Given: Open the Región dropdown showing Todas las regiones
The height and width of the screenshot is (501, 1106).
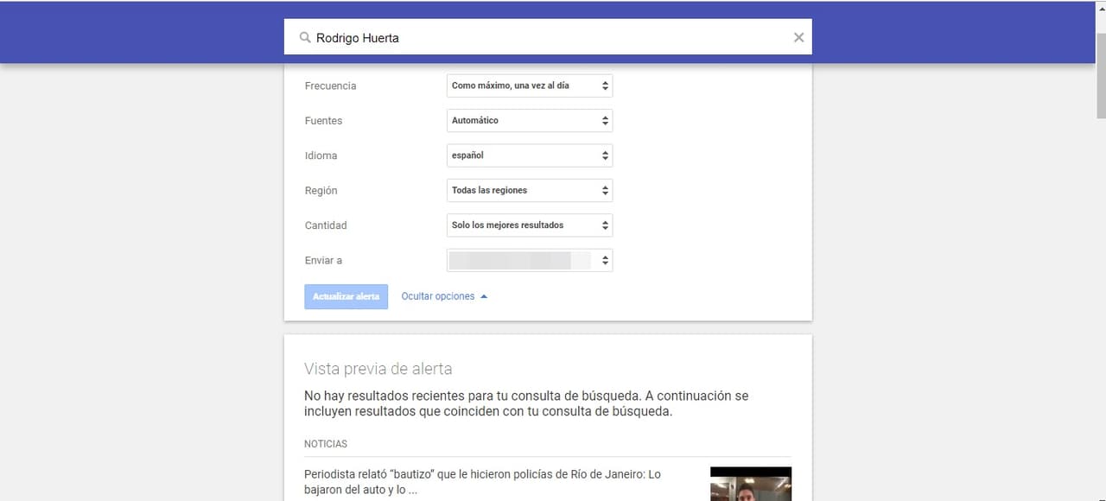Looking at the screenshot, I should pos(529,191).
